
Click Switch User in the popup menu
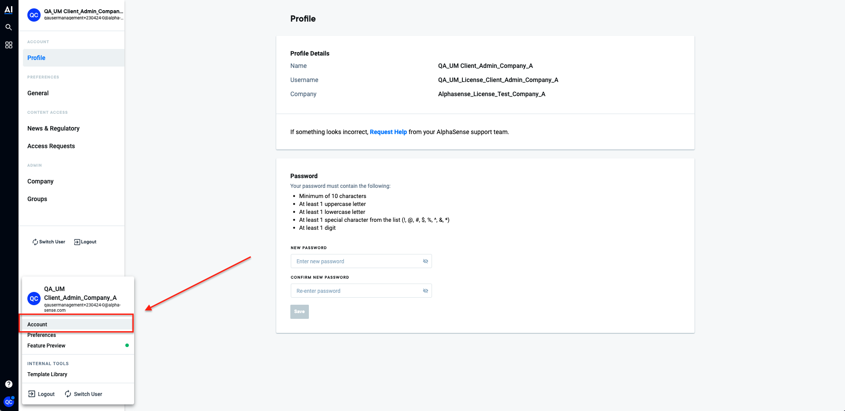click(x=83, y=394)
